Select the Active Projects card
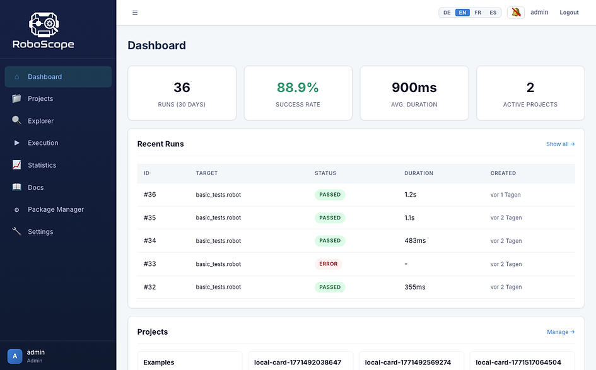 coord(530,93)
